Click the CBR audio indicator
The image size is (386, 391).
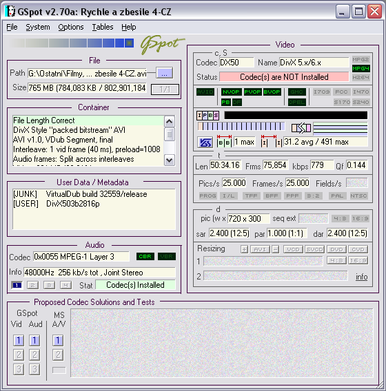[145, 256]
